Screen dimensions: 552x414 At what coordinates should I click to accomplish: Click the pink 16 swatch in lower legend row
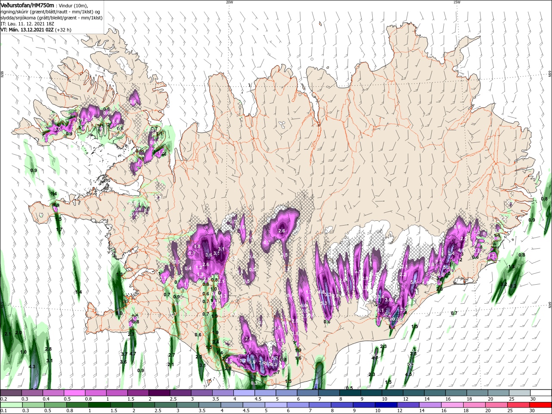tap(452, 405)
